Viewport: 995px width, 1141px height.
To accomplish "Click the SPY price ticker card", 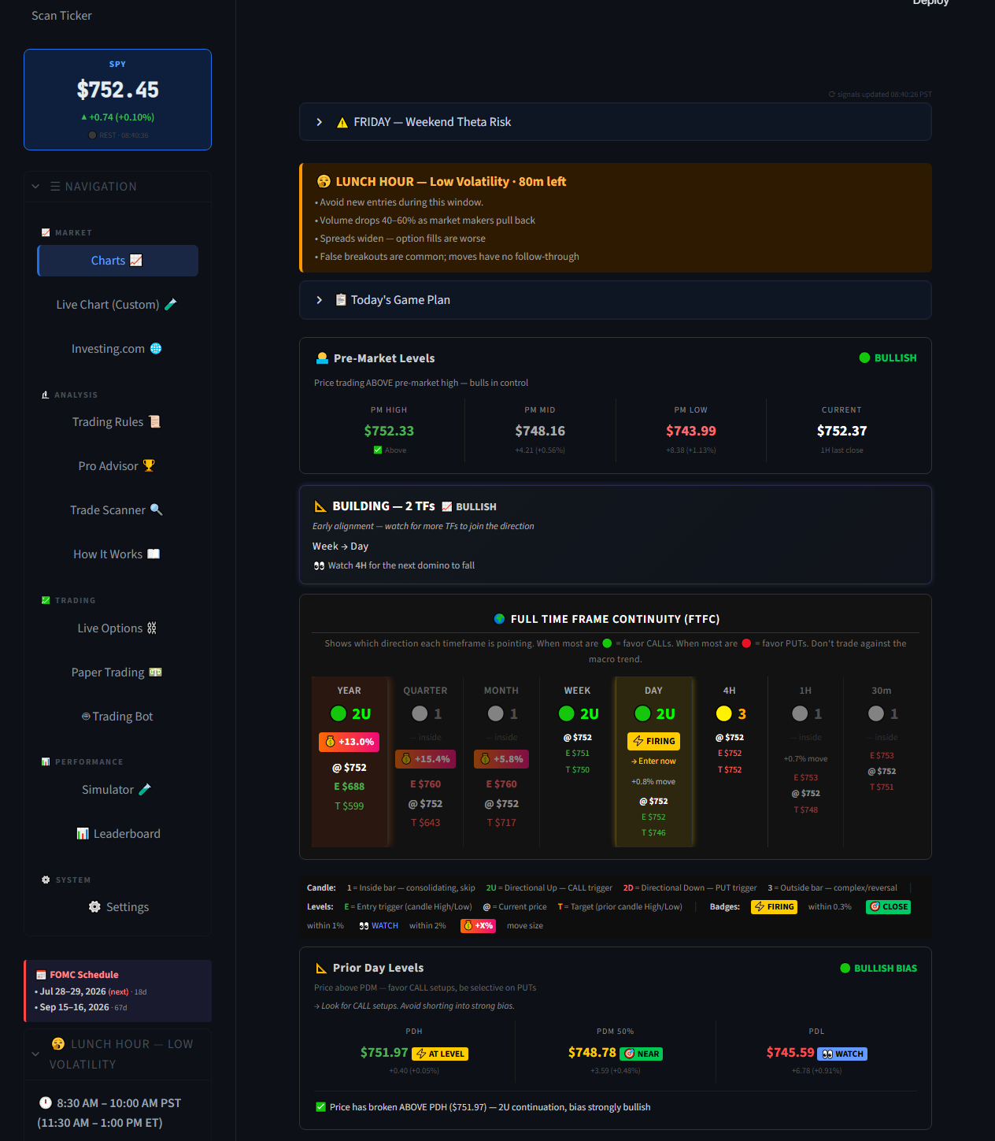I will (117, 99).
